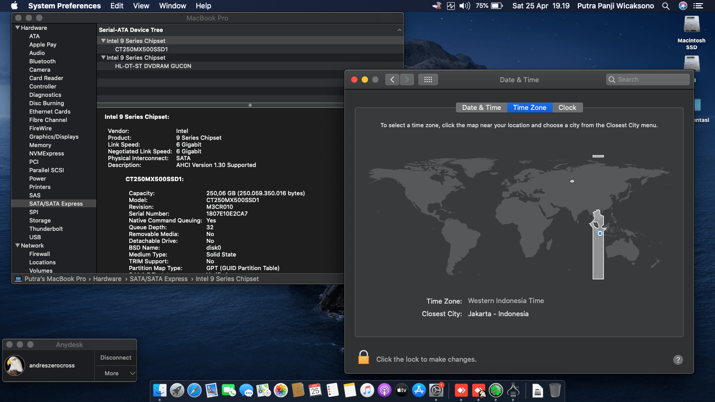Screen dimensions: 715x402
Task: Open System Information caliper icon in Dock
Action: pyautogui.click(x=513, y=390)
